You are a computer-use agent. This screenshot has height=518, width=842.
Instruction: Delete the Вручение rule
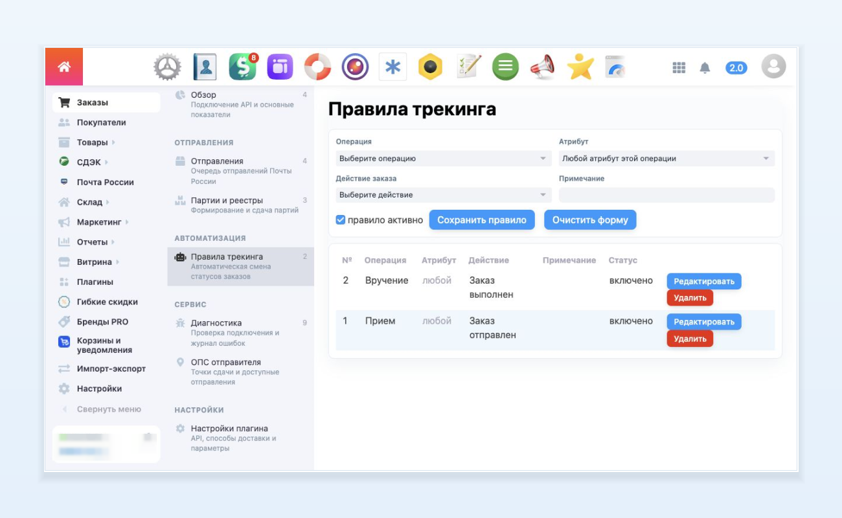(x=690, y=298)
